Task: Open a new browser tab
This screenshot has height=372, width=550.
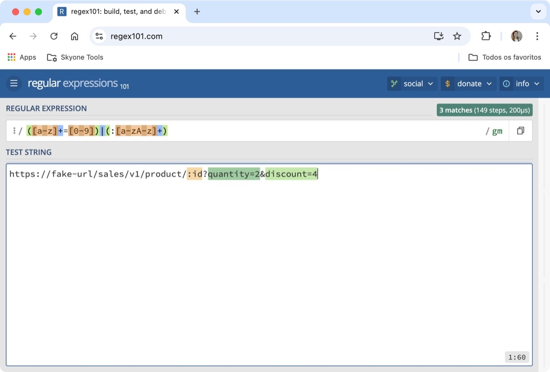Action: tap(197, 12)
